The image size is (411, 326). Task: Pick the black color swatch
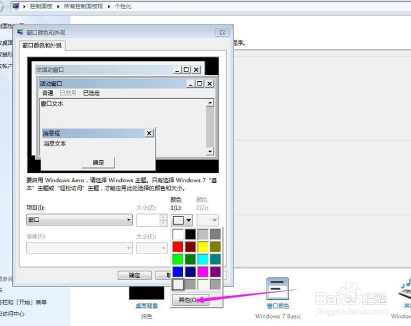coord(190,234)
